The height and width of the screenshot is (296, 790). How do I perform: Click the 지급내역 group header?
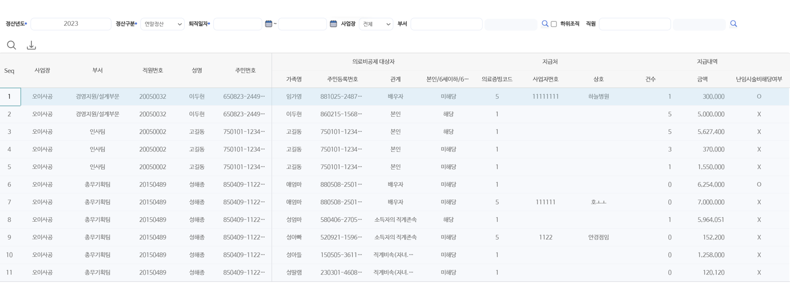pyautogui.click(x=707, y=62)
